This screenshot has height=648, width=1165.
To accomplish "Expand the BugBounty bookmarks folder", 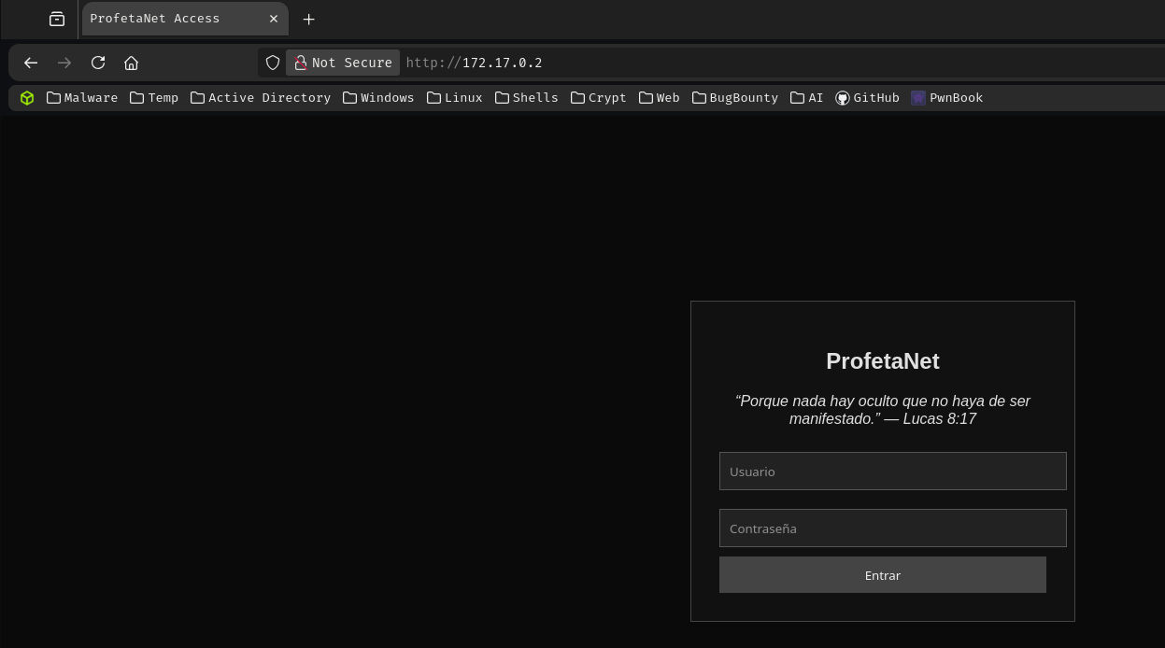I will [734, 98].
